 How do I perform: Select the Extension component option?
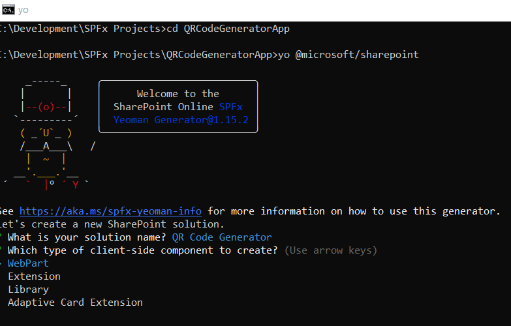coord(34,276)
